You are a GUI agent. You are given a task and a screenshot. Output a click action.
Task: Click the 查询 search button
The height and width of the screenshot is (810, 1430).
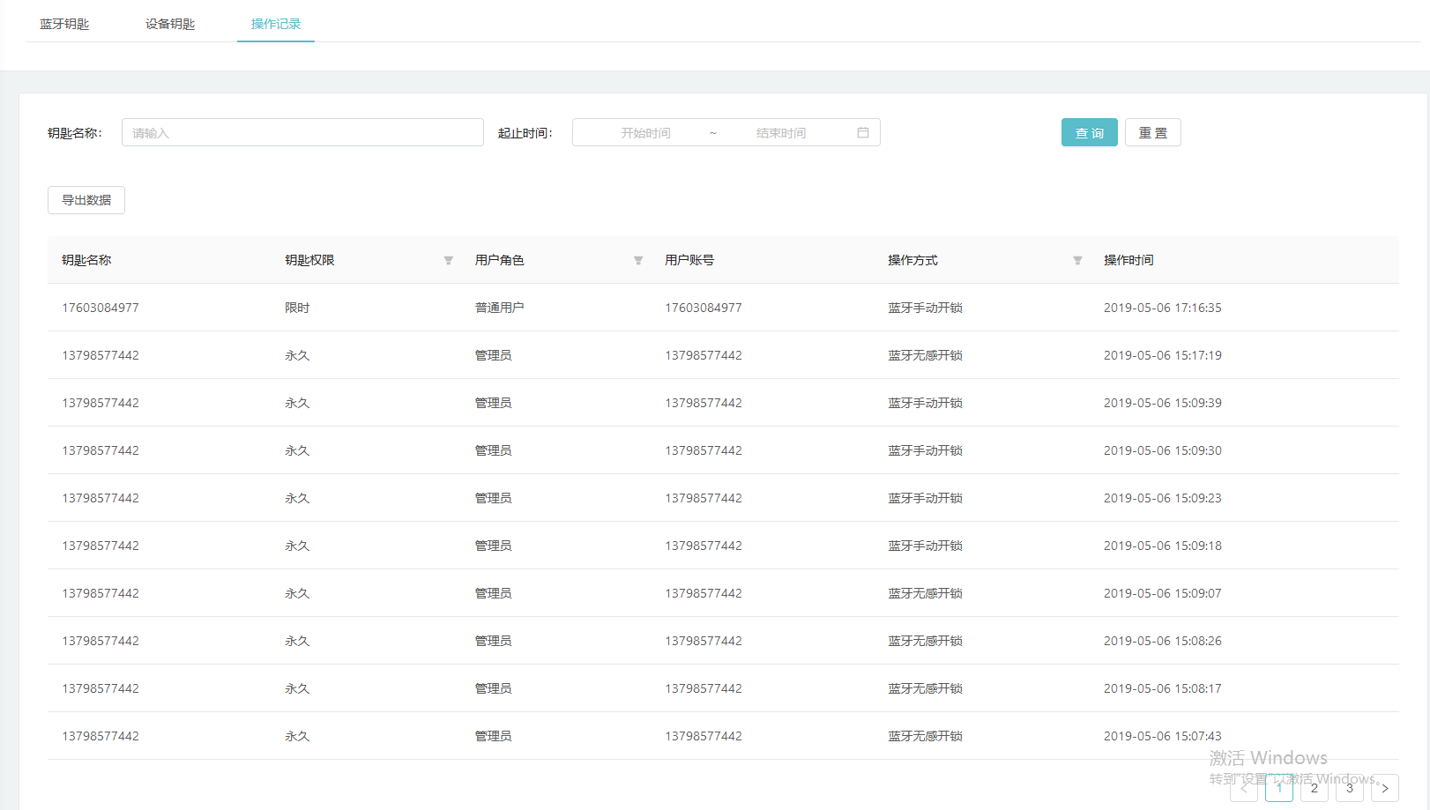[x=1090, y=133]
